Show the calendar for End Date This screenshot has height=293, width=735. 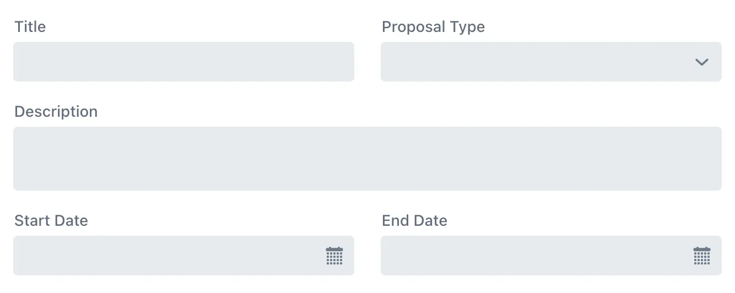(701, 256)
